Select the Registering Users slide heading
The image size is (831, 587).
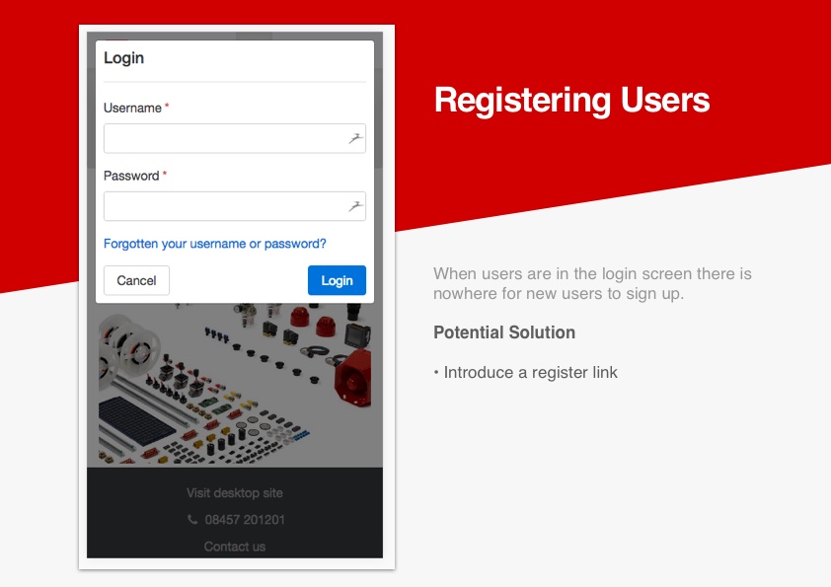pyautogui.click(x=571, y=101)
